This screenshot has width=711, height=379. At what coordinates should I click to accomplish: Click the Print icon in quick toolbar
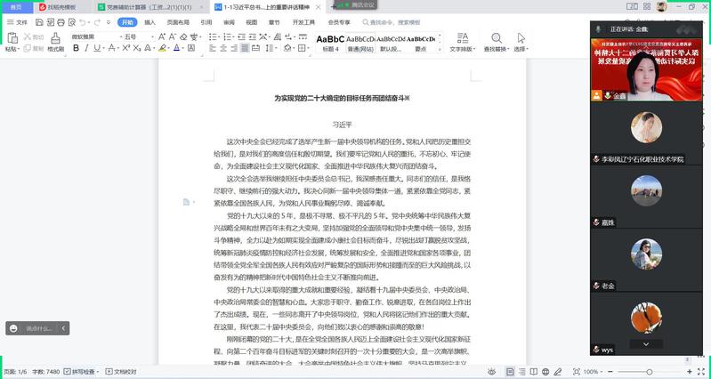click(61, 22)
